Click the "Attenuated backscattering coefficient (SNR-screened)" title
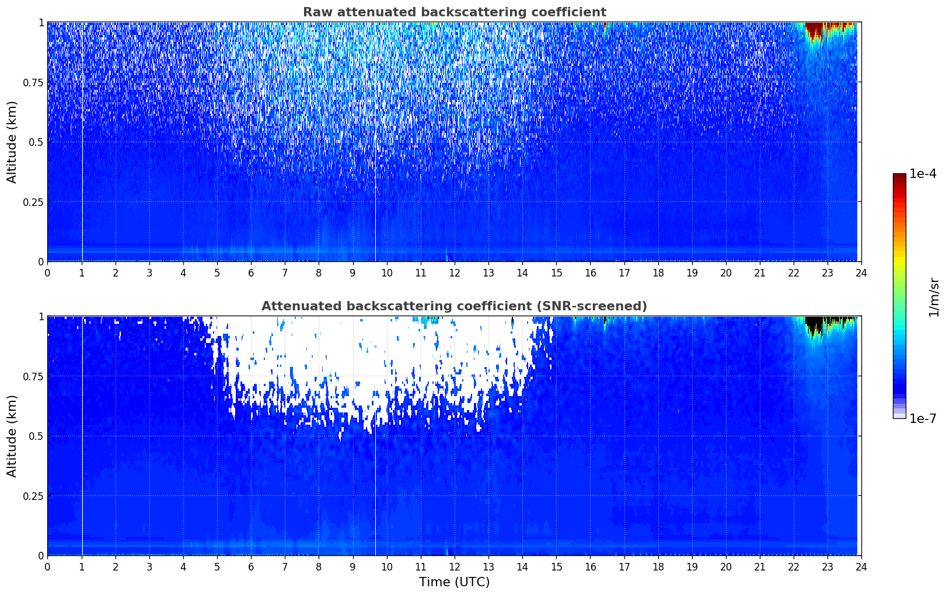 [x=454, y=306]
